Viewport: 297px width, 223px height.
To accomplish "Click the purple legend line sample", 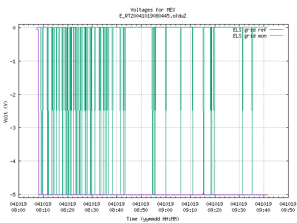I will point(276,30).
